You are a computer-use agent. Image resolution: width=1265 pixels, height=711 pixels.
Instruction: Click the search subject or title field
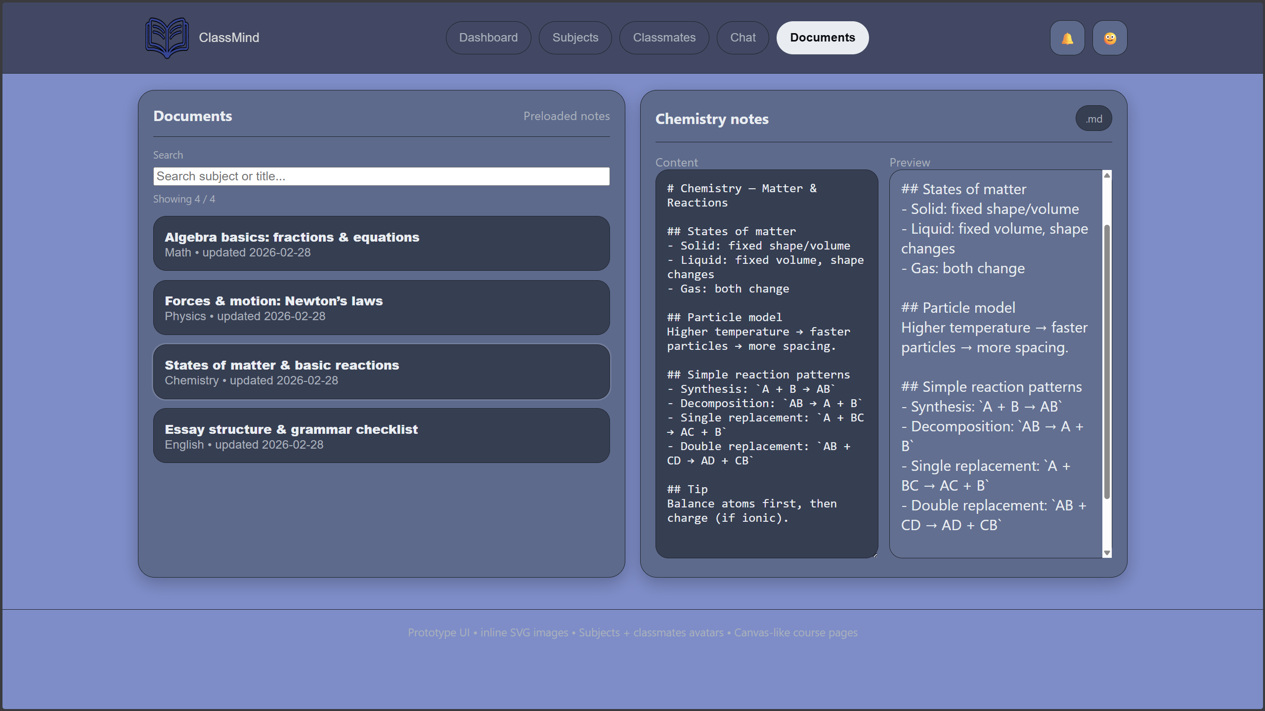(381, 176)
